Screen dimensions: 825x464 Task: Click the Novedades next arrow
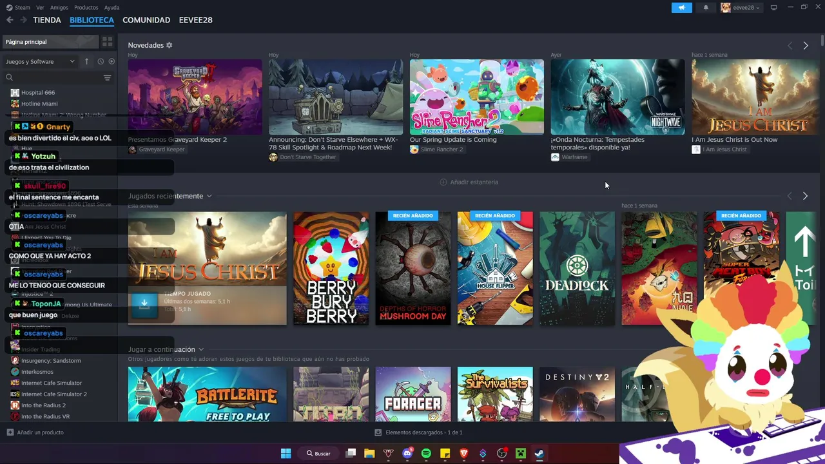[805, 45]
